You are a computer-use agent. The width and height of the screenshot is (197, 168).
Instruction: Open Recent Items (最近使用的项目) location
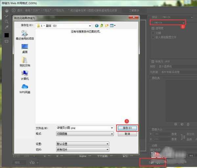(x=25, y=35)
